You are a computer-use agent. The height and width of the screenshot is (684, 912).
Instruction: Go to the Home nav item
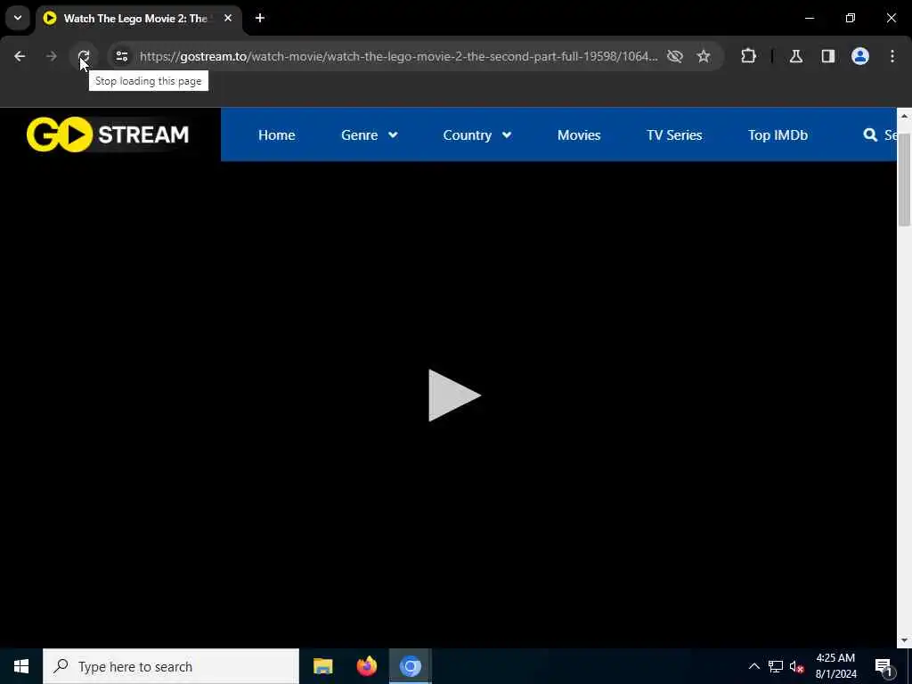[x=276, y=135]
